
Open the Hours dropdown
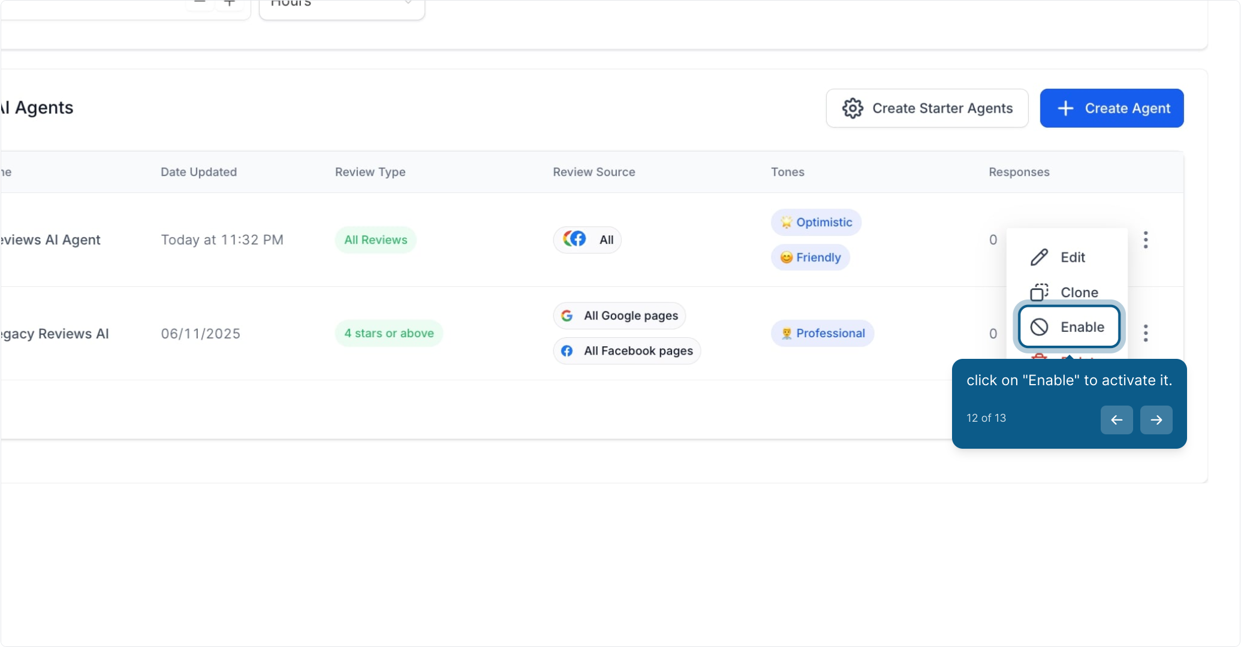[x=342, y=7]
